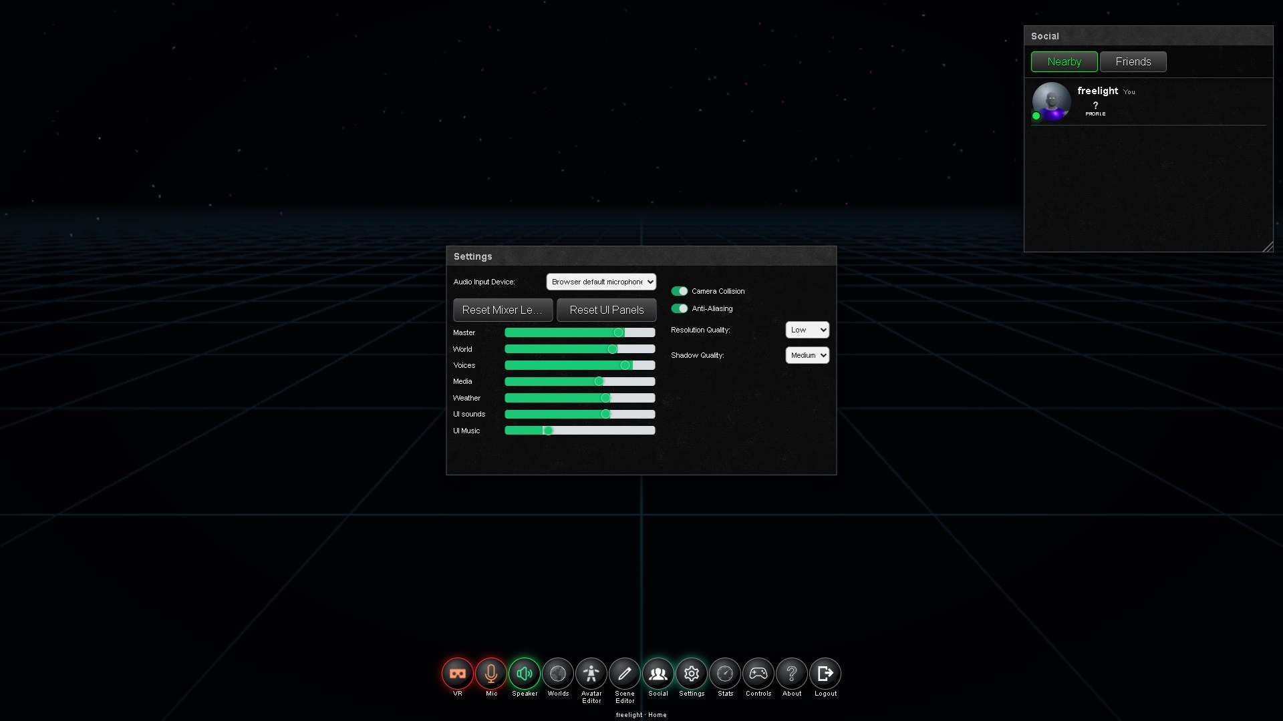Image resolution: width=1283 pixels, height=721 pixels.
Task: Click the 'freelight · Home' location text
Action: [641, 715]
